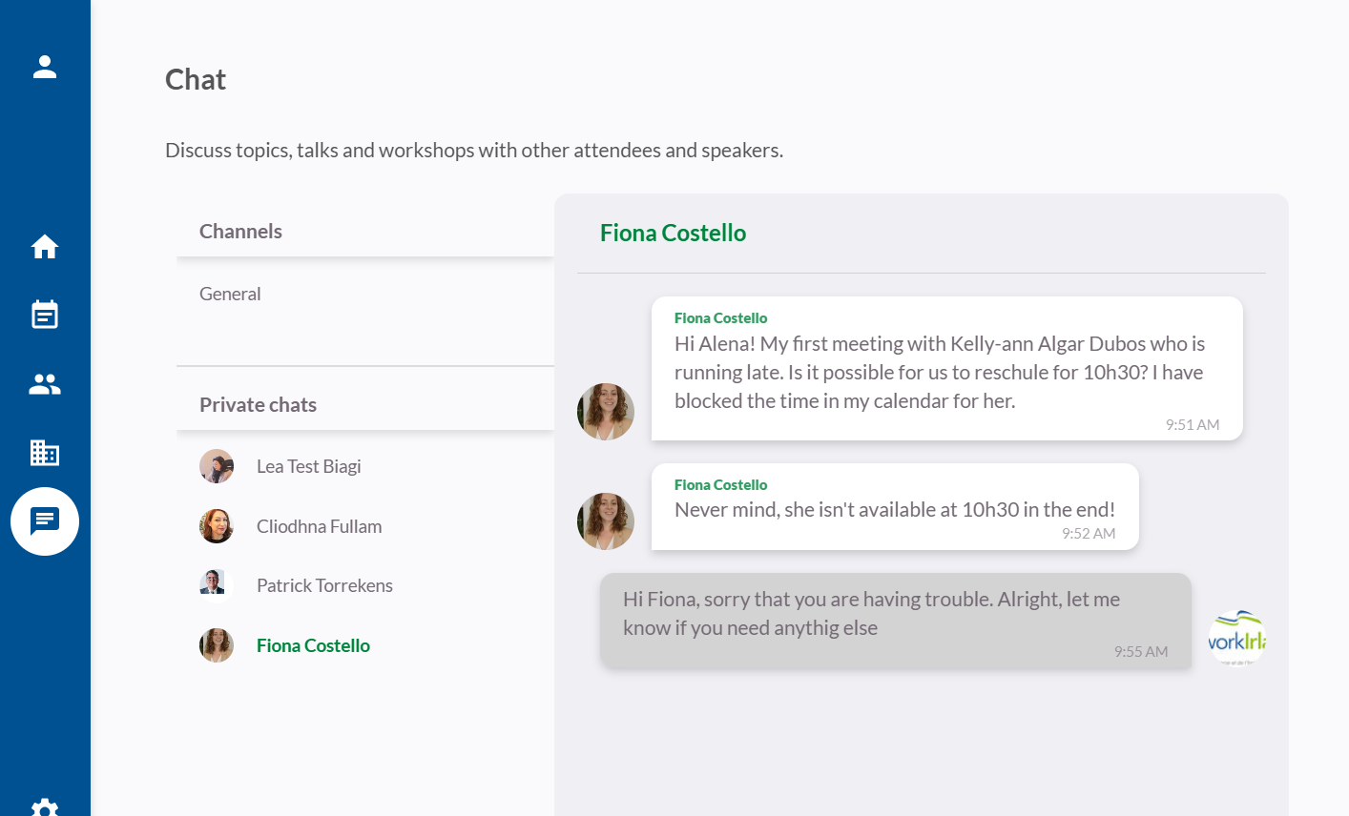Open the General channel
Viewport: 1349px width, 816px height.
pos(230,294)
